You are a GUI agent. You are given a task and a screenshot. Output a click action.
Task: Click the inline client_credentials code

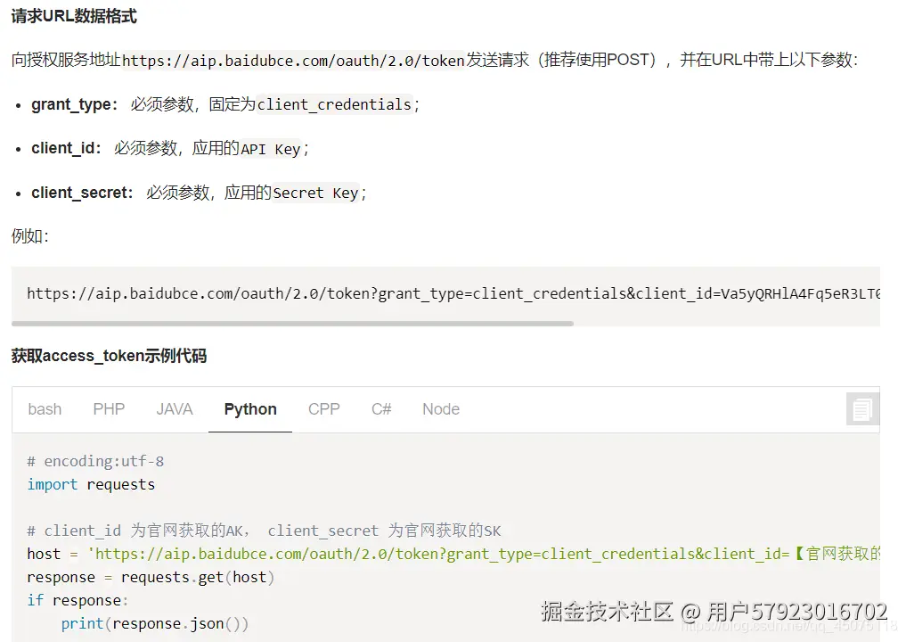(x=334, y=104)
